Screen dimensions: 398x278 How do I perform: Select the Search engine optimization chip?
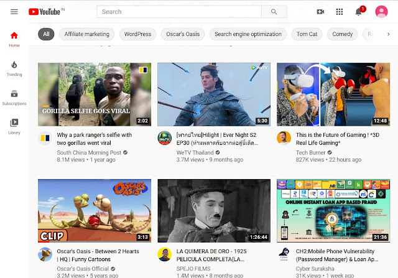click(248, 34)
